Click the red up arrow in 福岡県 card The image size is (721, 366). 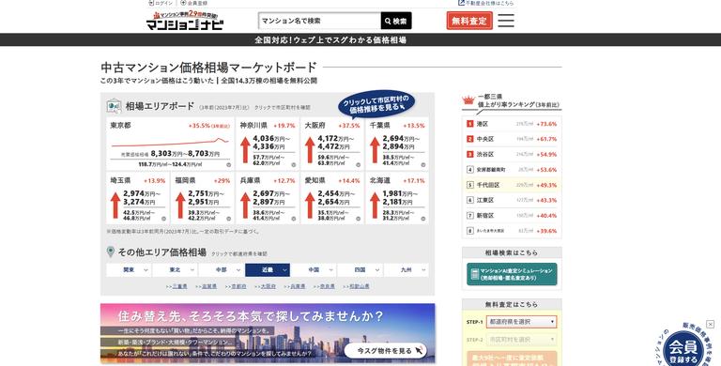(180, 206)
